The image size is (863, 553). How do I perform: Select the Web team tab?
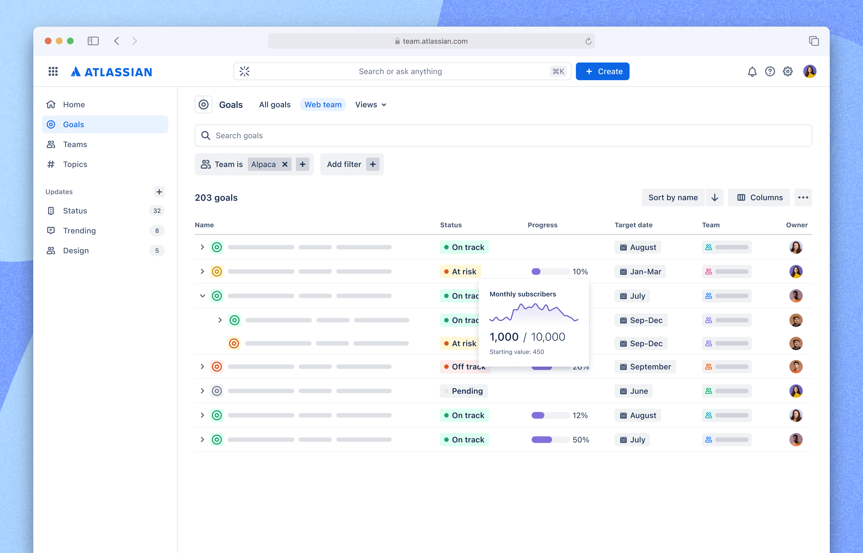tap(323, 105)
